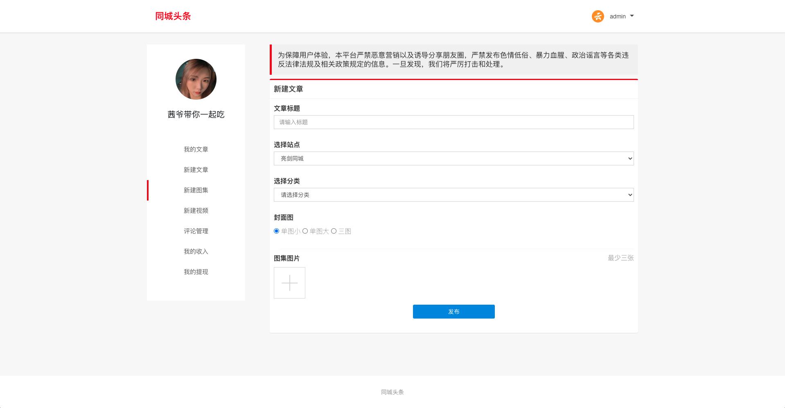Select the 单图小 cover option

coord(277,231)
